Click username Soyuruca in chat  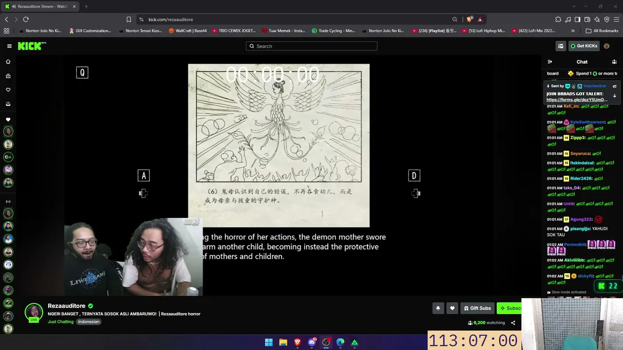[x=580, y=154]
